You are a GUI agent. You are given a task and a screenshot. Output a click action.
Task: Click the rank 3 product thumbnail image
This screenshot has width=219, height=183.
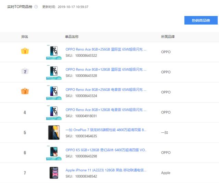54,92
